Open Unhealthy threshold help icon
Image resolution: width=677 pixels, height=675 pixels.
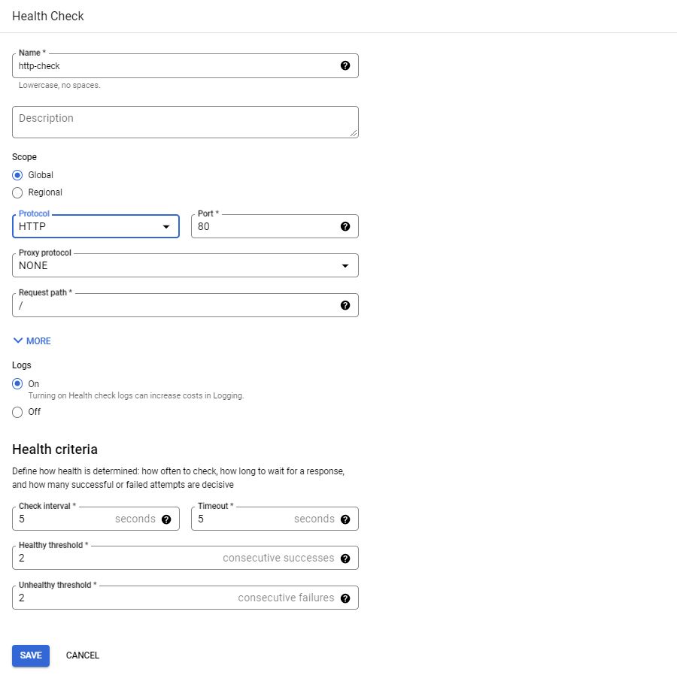click(x=345, y=598)
